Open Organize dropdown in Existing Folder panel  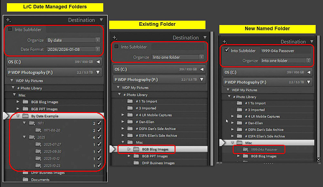pyautogui.click(x=178, y=57)
